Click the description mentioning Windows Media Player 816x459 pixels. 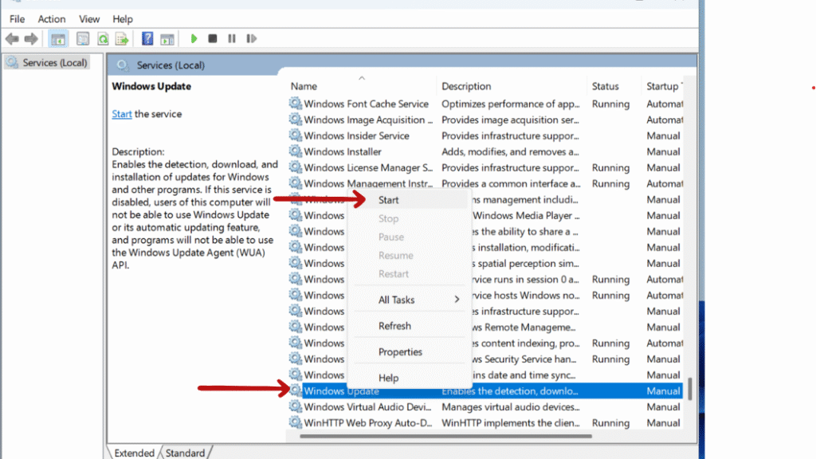pos(526,215)
